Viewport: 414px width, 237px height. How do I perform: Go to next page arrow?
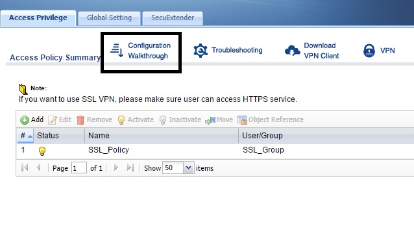pos(116,168)
